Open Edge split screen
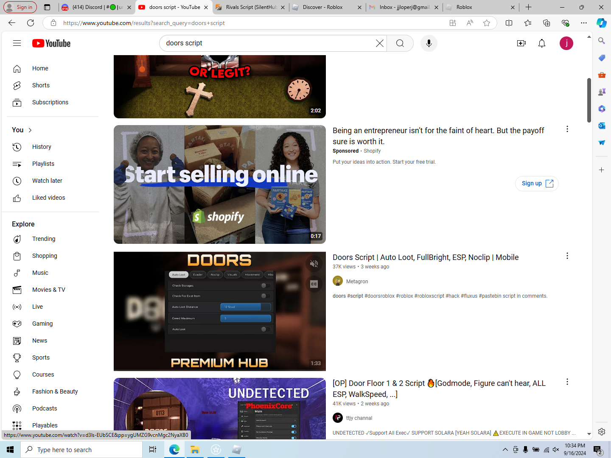Image resolution: width=611 pixels, height=458 pixels. (509, 23)
